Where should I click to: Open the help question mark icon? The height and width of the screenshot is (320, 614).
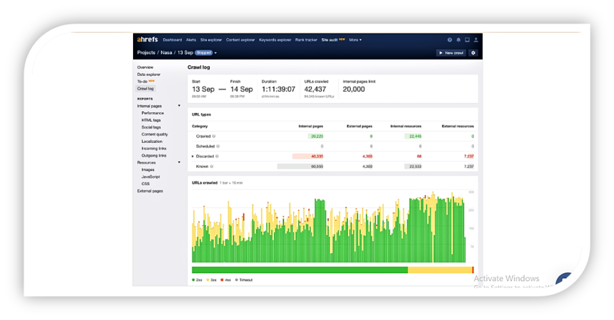coord(450,40)
